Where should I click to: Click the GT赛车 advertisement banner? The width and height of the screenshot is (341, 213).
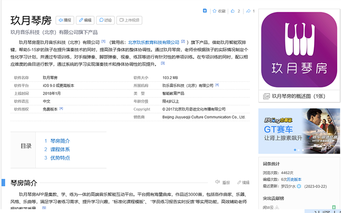[299, 131]
